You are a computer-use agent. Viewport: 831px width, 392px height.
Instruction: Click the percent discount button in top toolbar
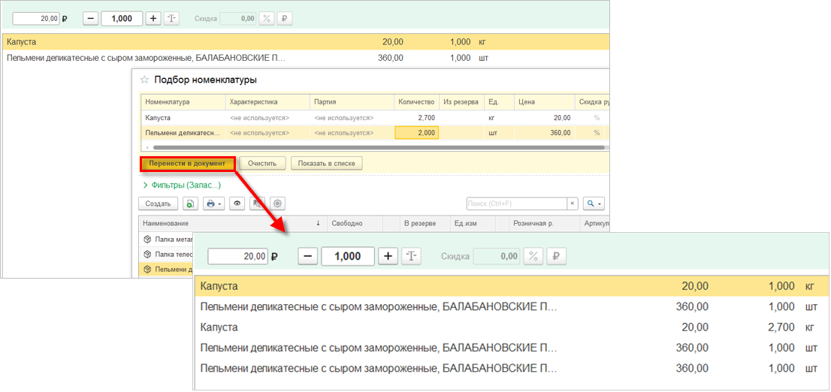266,18
